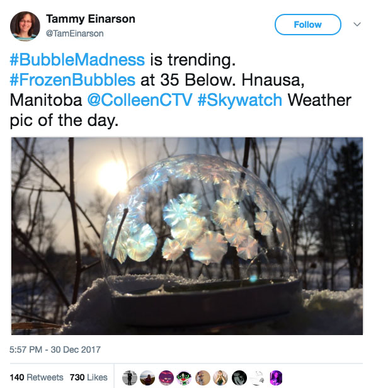The height and width of the screenshot is (388, 383).
Task: Open Tammy Einarson's profile picture
Action: point(25,26)
